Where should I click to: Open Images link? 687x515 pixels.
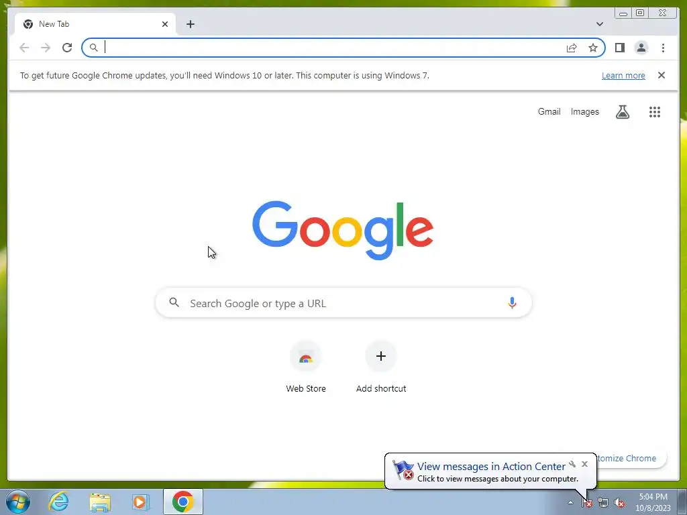pyautogui.click(x=584, y=112)
